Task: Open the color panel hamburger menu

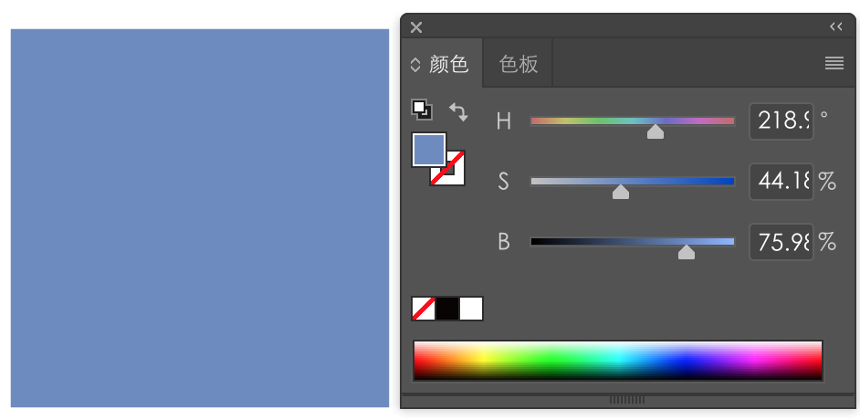Action: (834, 63)
